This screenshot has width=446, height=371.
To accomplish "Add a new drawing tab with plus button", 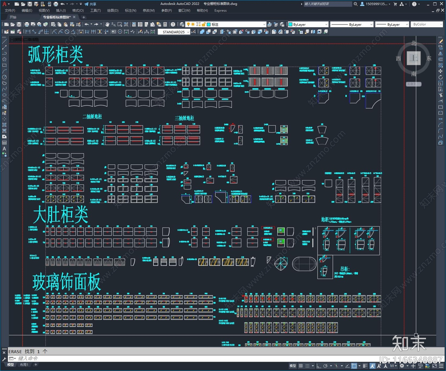I will (84, 17).
